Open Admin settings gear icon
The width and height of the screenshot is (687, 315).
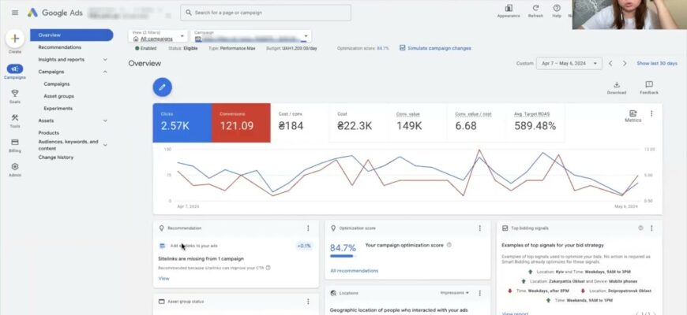tap(14, 168)
